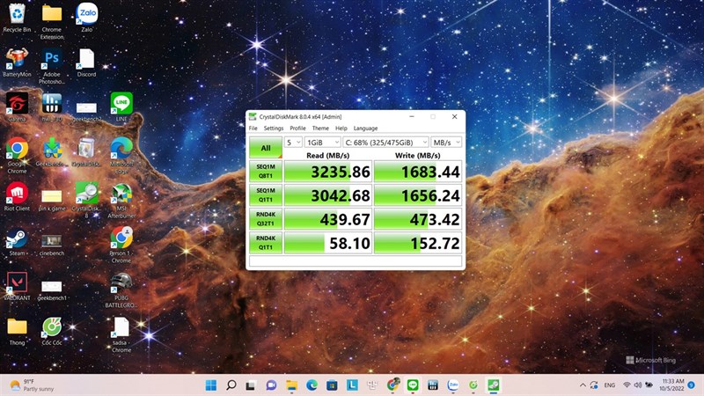Show hidden tray icons chevron

[x=583, y=385]
